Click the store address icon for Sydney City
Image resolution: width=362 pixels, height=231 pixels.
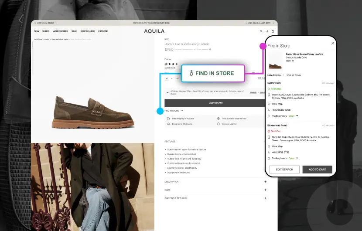(269, 95)
